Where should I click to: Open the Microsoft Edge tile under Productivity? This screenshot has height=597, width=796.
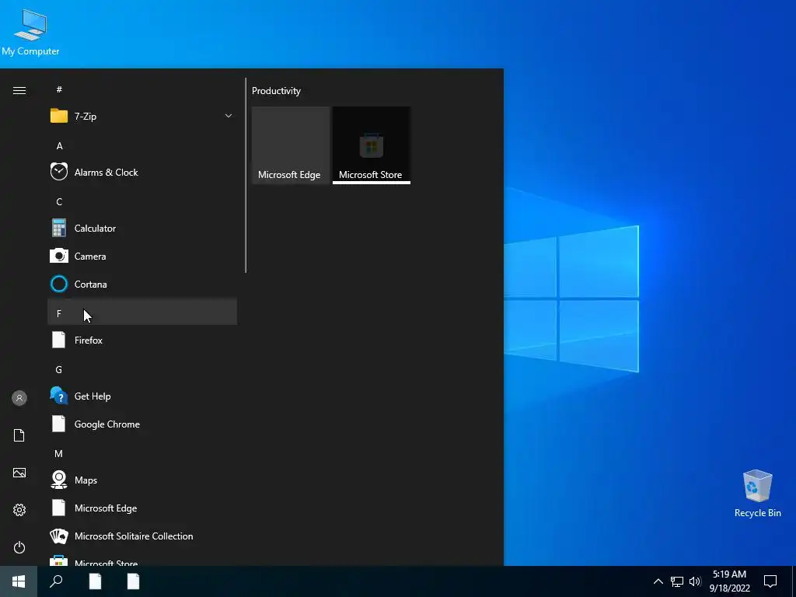click(291, 145)
